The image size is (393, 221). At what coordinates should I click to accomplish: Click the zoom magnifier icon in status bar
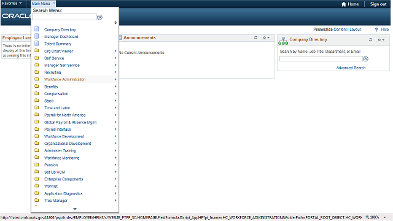[x=367, y=217]
